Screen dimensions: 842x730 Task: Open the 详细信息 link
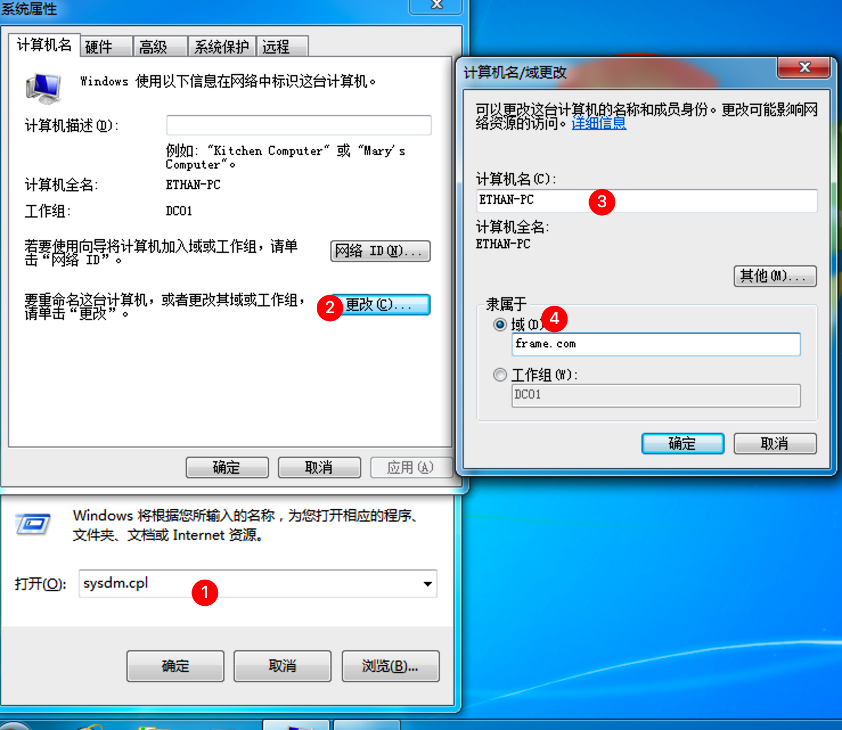(599, 123)
